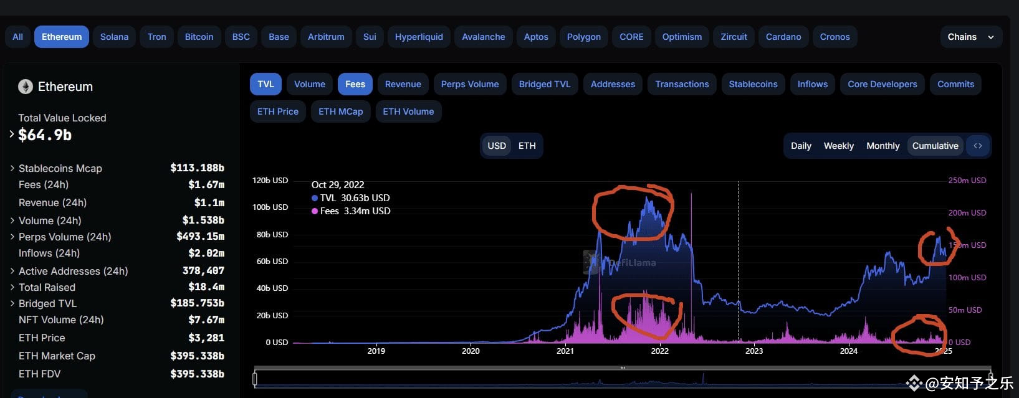Switch to the BSC chain
This screenshot has width=1019, height=398.
[241, 37]
